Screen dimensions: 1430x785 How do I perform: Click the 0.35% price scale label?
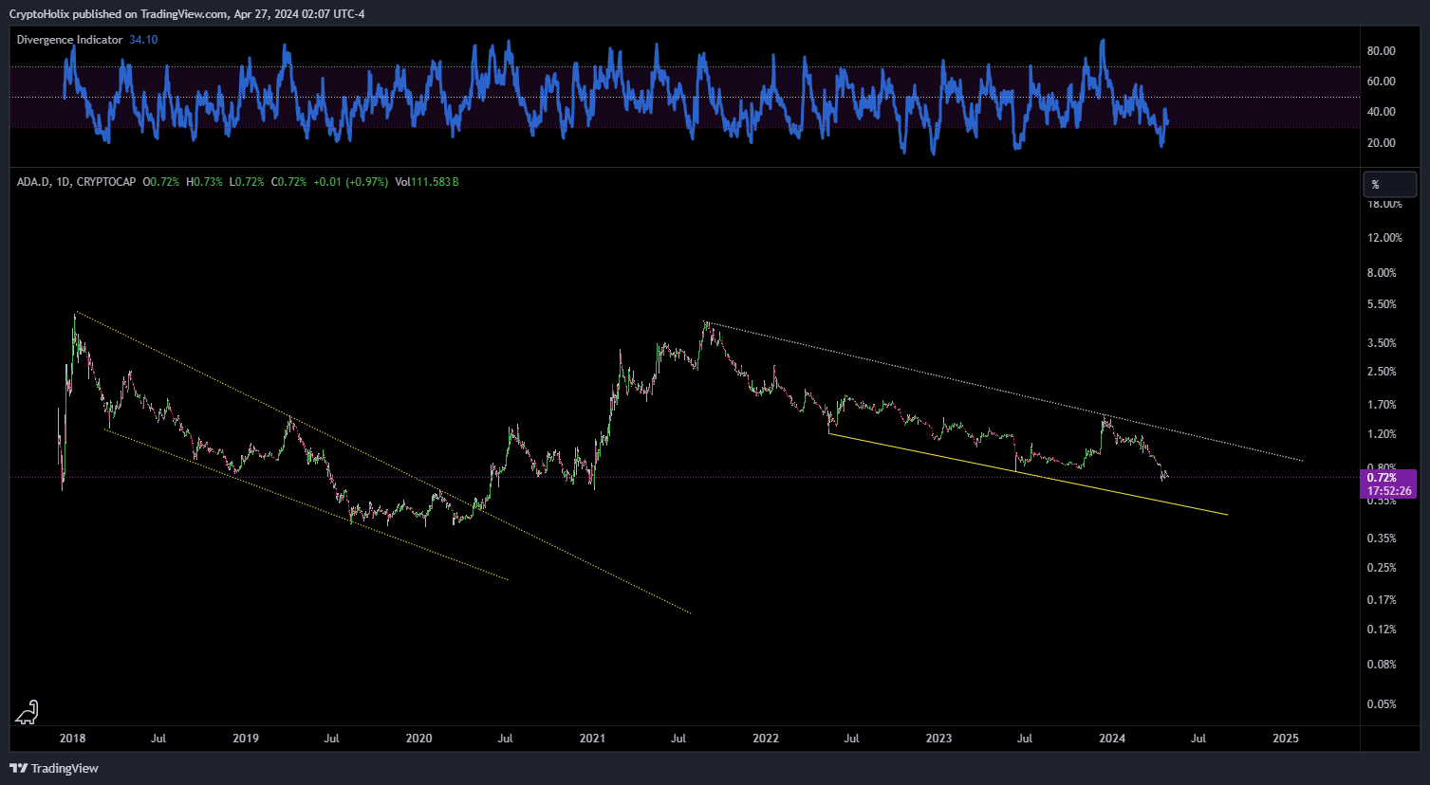point(1382,539)
